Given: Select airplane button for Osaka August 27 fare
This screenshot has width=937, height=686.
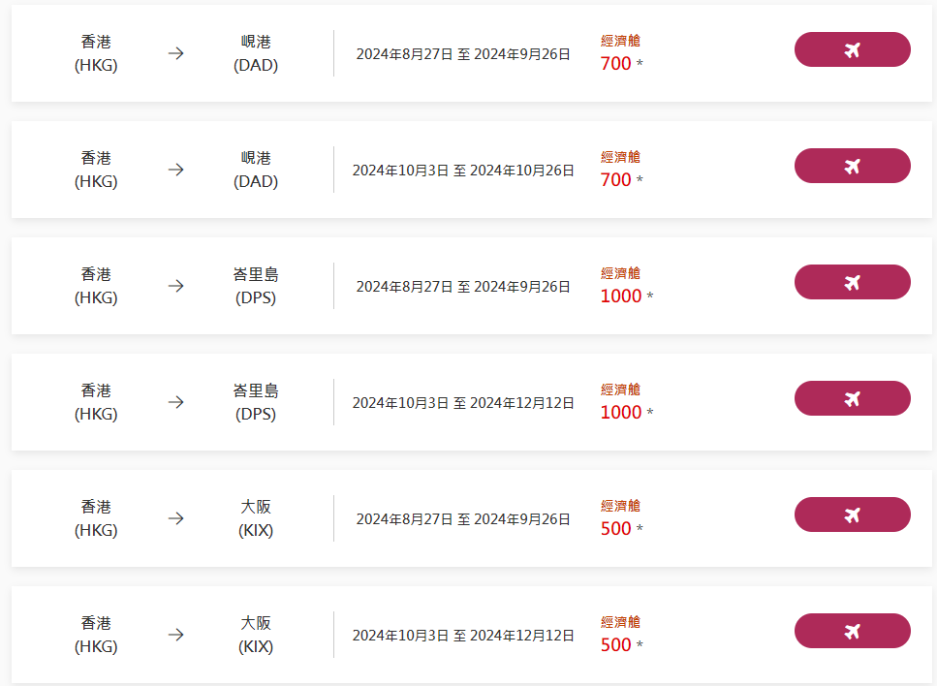Looking at the screenshot, I should (852, 514).
